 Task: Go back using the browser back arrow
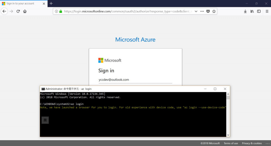[x=4, y=11]
